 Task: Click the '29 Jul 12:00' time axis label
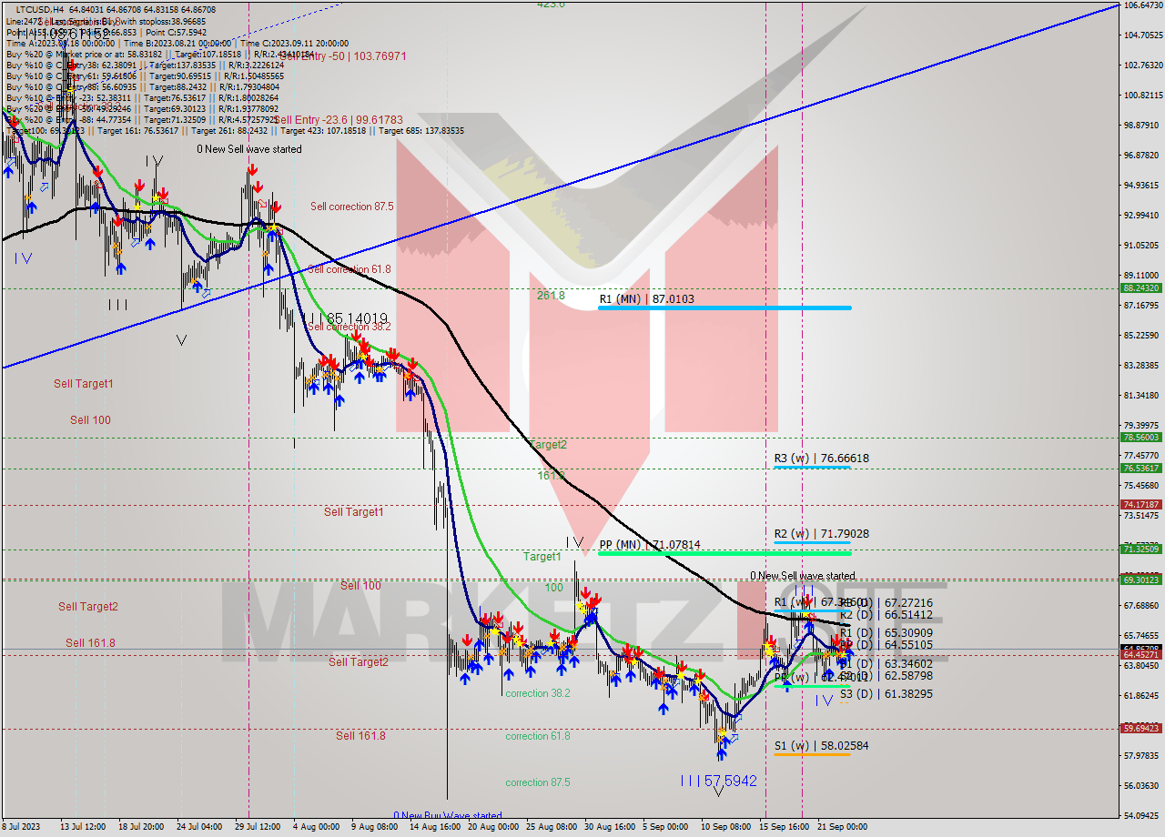(258, 828)
